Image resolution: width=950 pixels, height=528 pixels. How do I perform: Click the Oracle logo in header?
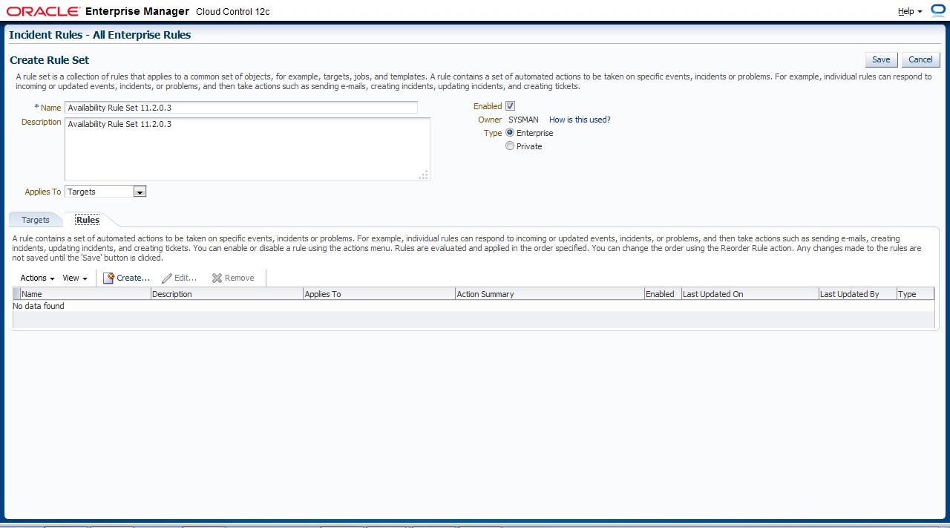(x=43, y=12)
